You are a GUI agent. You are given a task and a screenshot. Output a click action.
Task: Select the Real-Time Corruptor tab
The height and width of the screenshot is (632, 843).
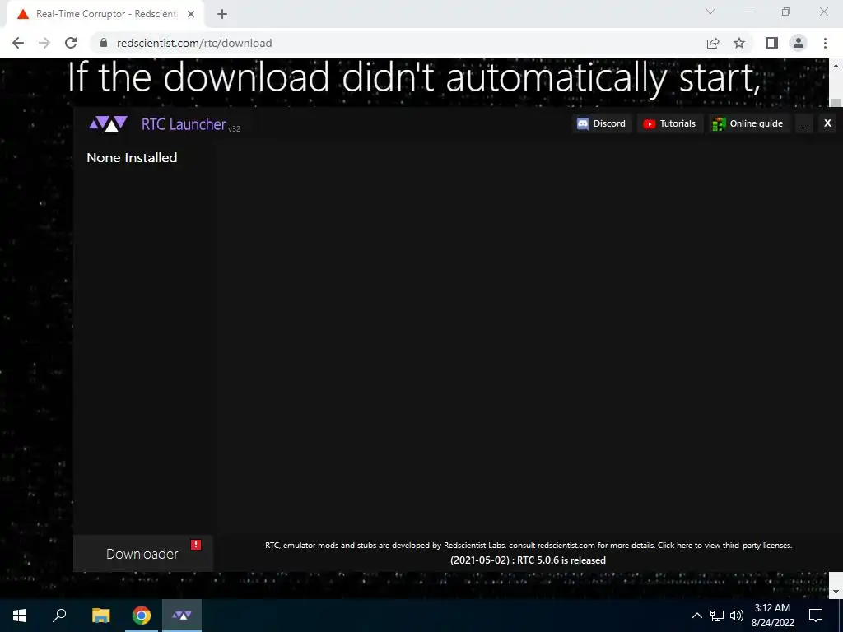[105, 14]
